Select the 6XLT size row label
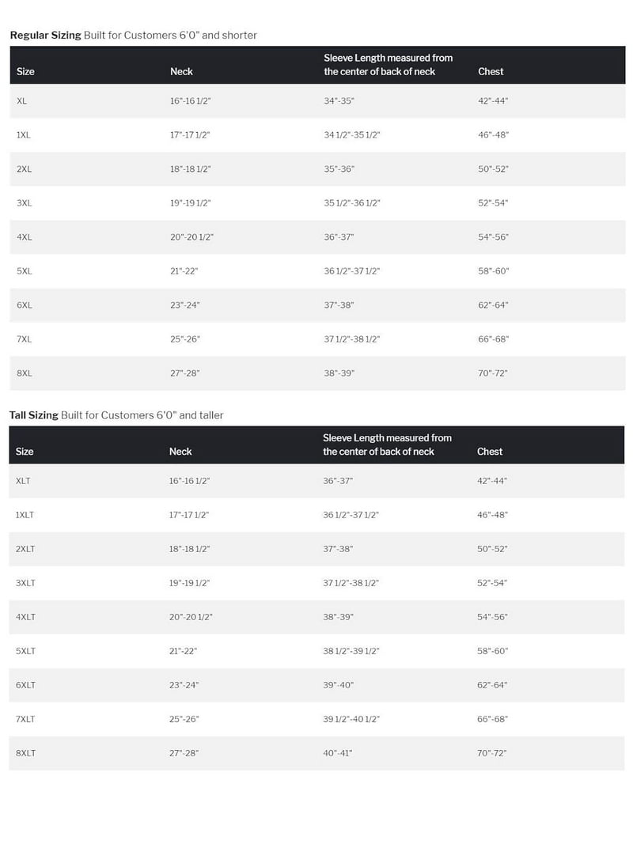The image size is (633, 844). (25, 685)
